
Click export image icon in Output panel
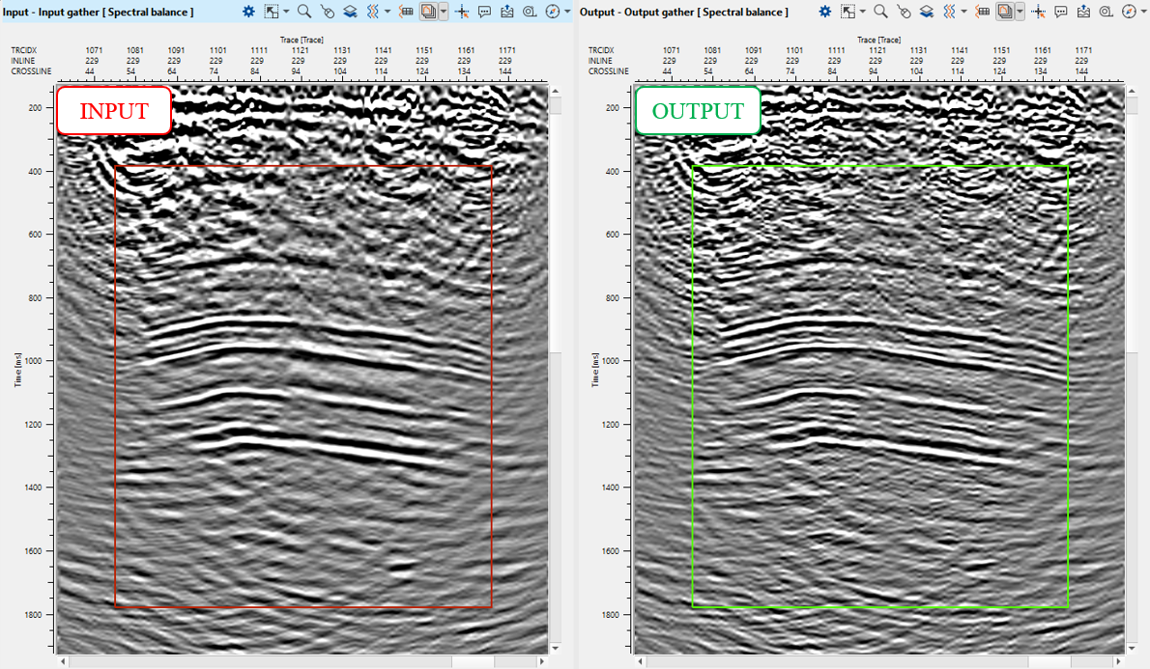[1083, 12]
